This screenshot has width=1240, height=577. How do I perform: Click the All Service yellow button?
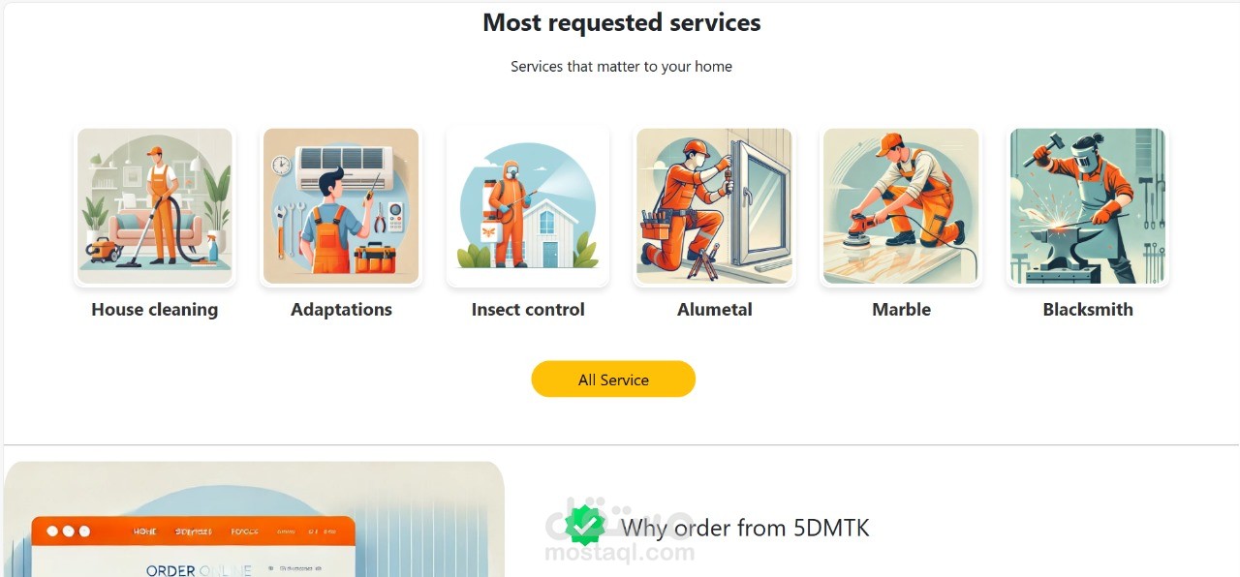point(613,380)
